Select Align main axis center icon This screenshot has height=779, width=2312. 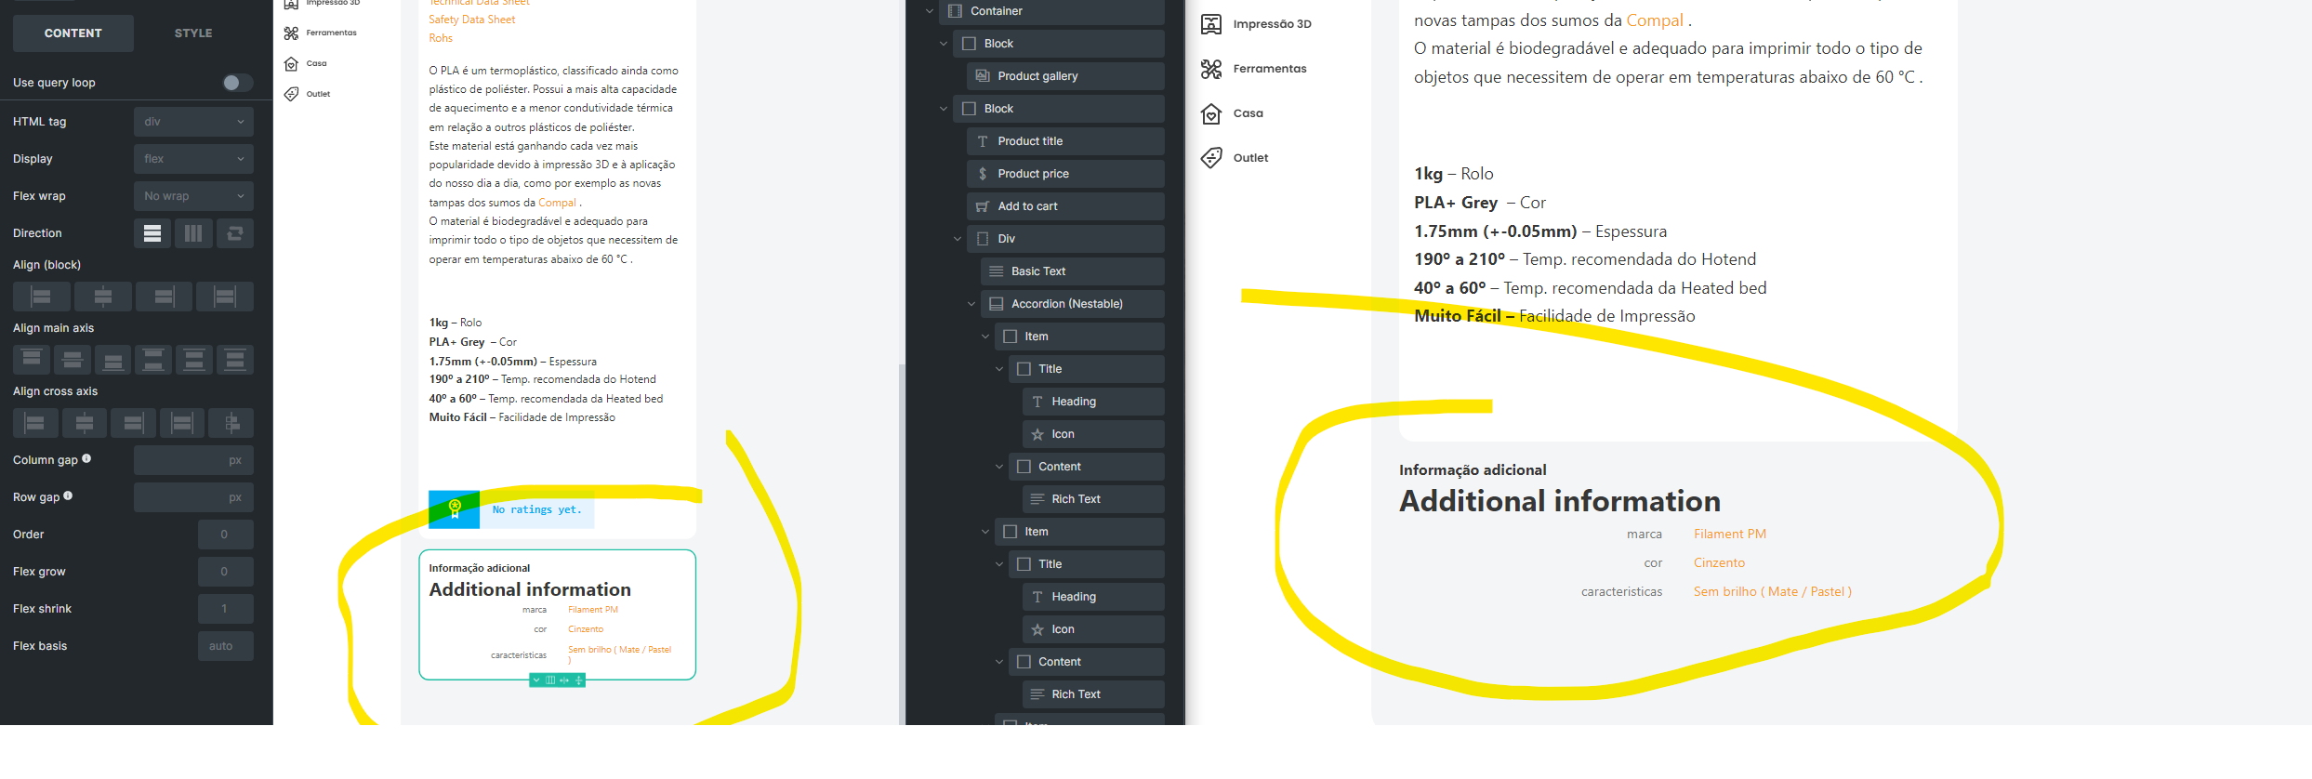pos(73,360)
